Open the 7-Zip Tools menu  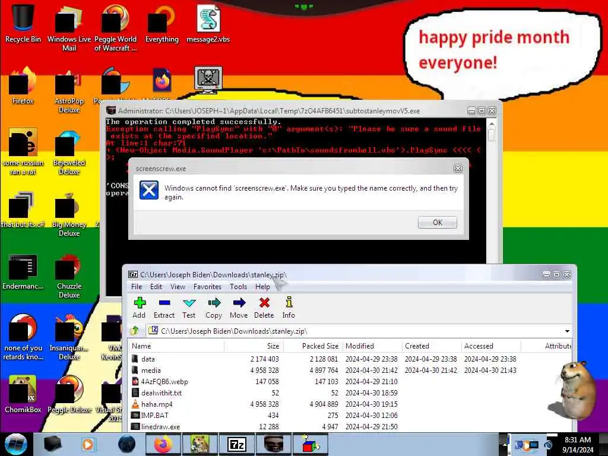click(238, 287)
